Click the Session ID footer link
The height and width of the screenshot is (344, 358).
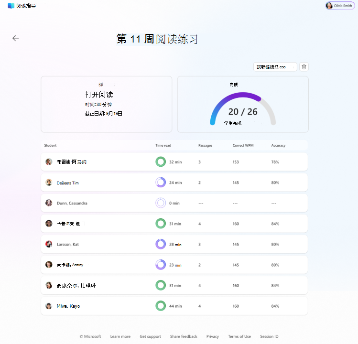[269, 336]
